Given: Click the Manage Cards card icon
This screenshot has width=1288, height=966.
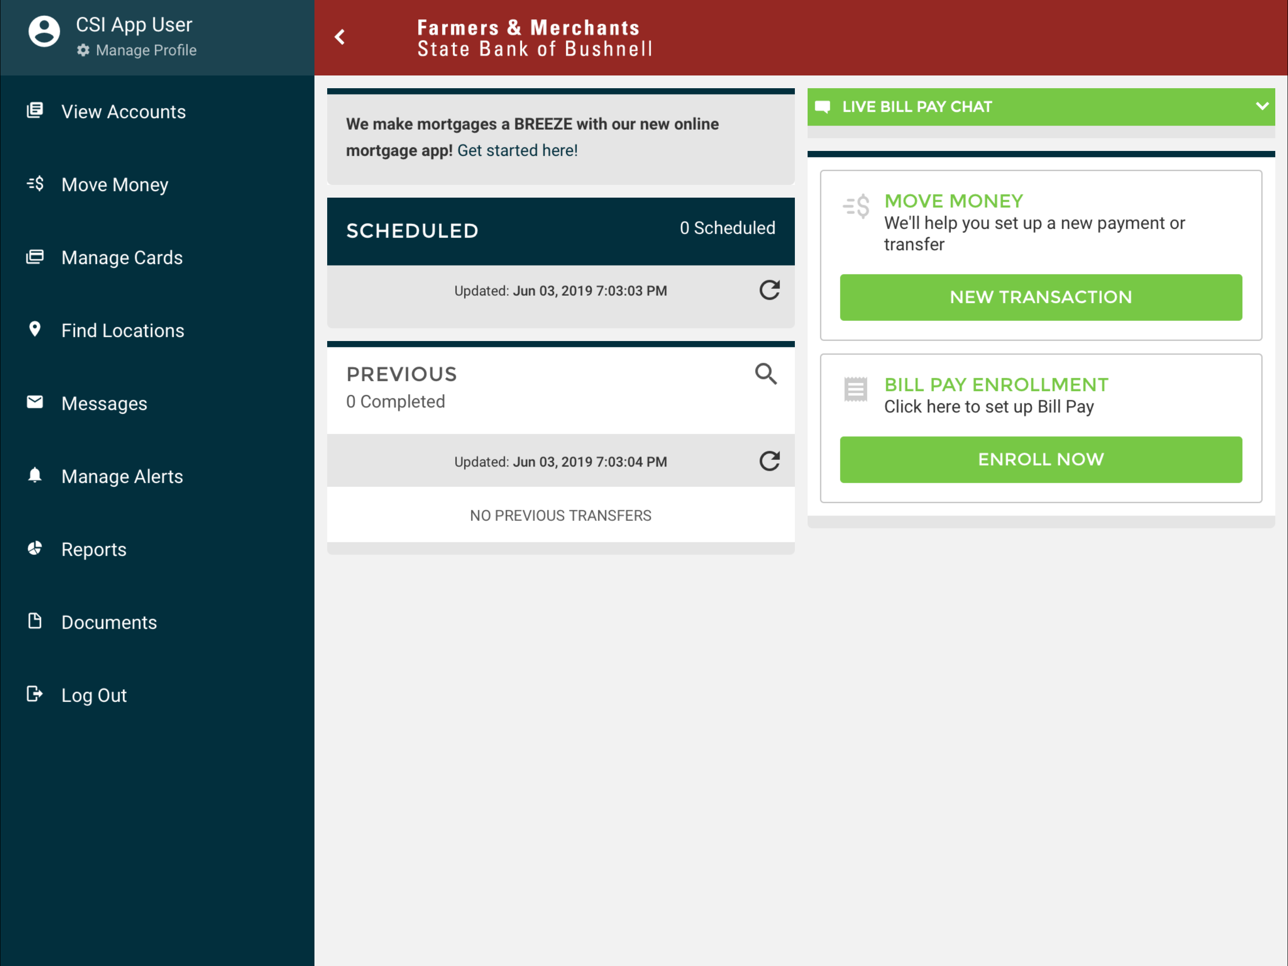Looking at the screenshot, I should click(35, 256).
